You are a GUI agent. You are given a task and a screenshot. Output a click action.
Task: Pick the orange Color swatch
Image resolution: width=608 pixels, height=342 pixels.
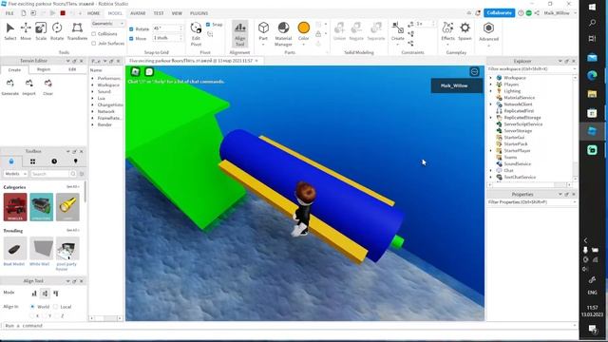coord(304,28)
